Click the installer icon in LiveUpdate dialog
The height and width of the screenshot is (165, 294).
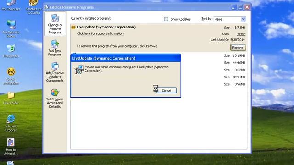click(79, 69)
